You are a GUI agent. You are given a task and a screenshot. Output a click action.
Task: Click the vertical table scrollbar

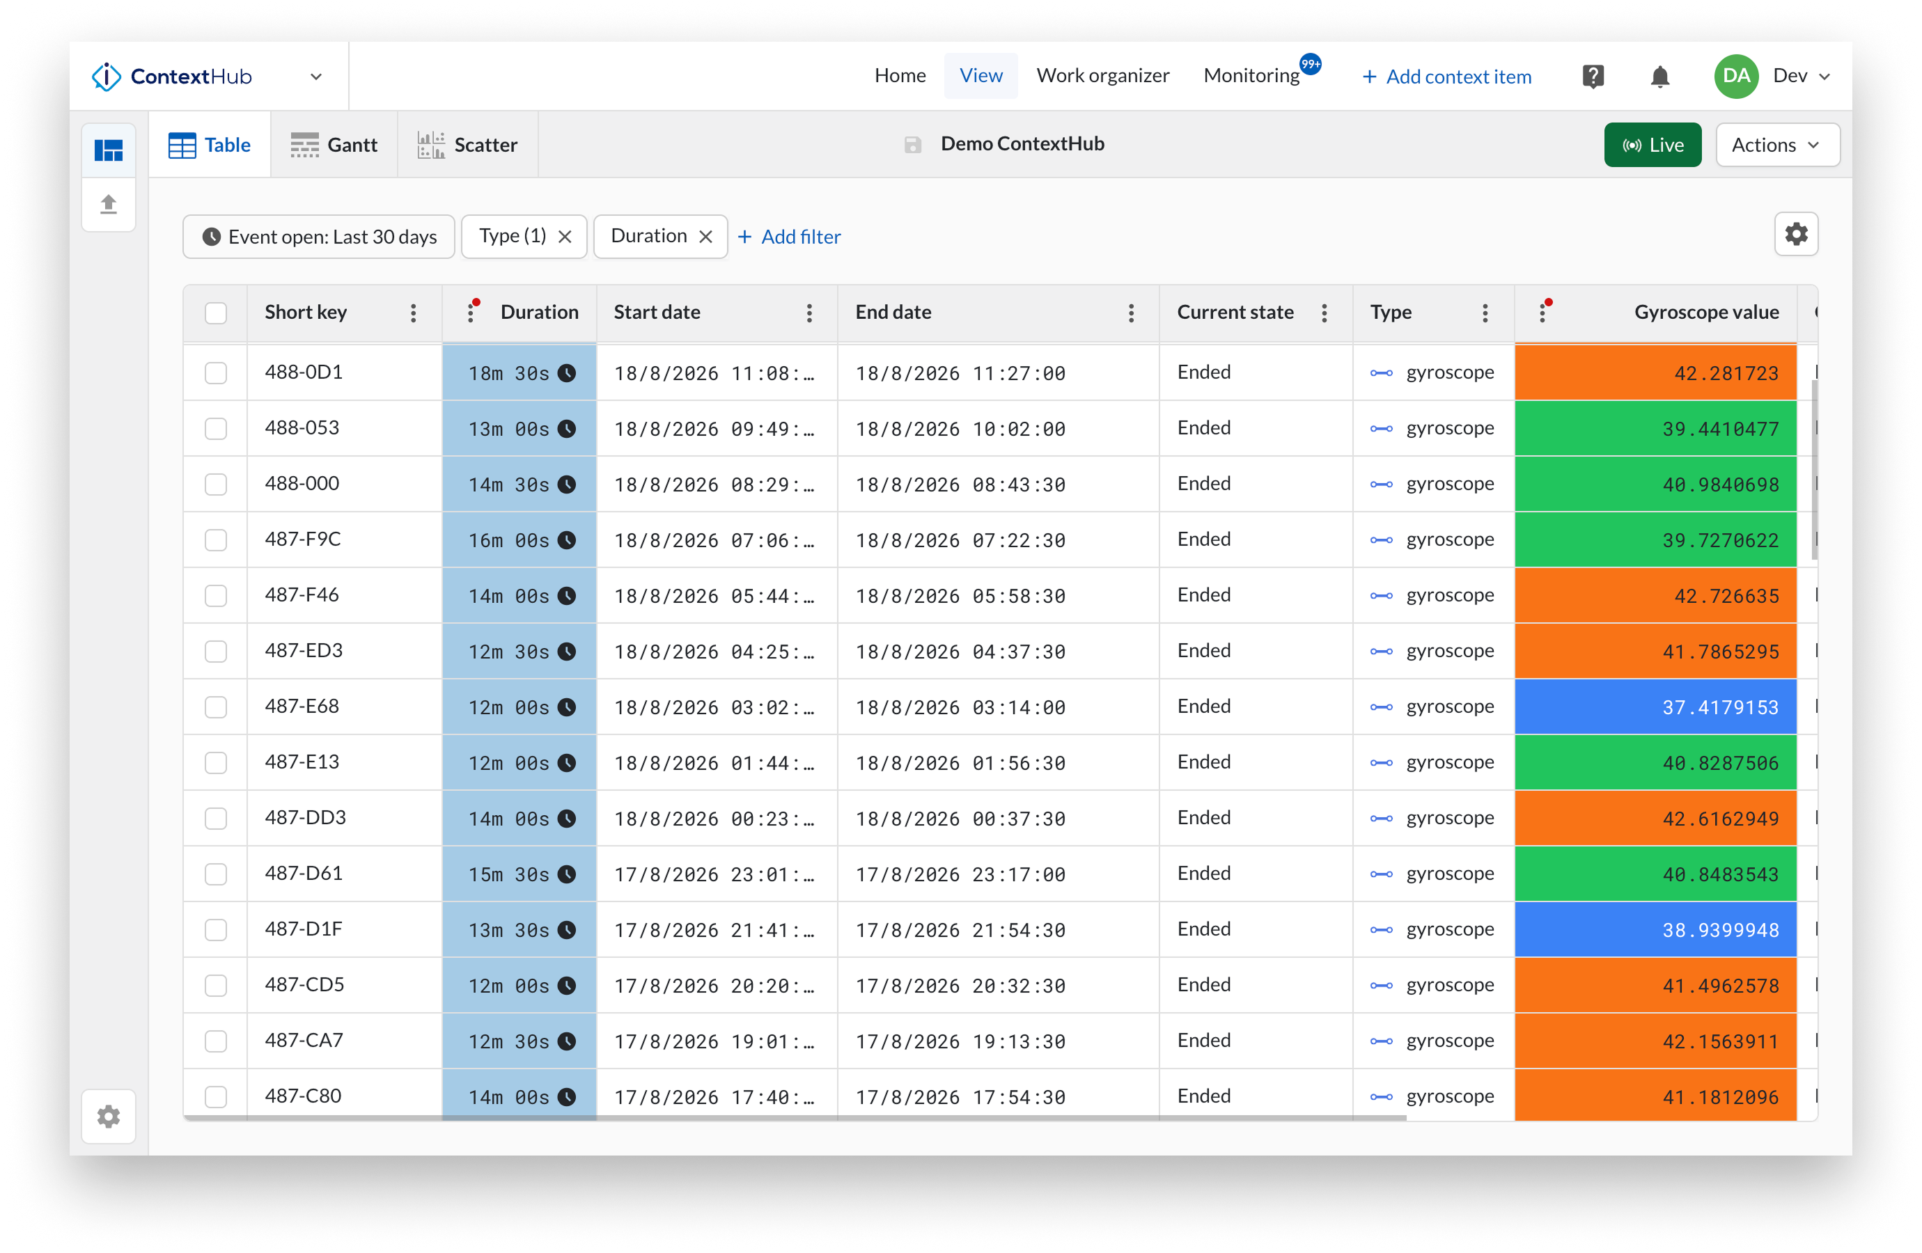click(x=1814, y=468)
